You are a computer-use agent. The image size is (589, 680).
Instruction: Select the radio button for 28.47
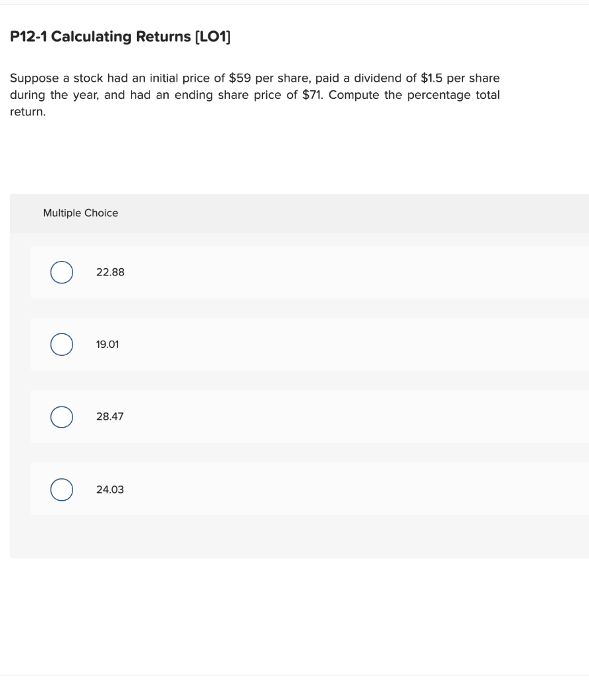(61, 417)
